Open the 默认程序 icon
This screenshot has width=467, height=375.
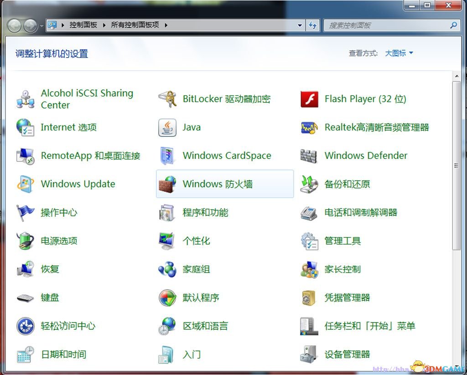[x=167, y=297]
